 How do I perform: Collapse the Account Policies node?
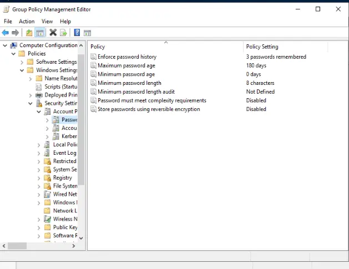pos(39,111)
